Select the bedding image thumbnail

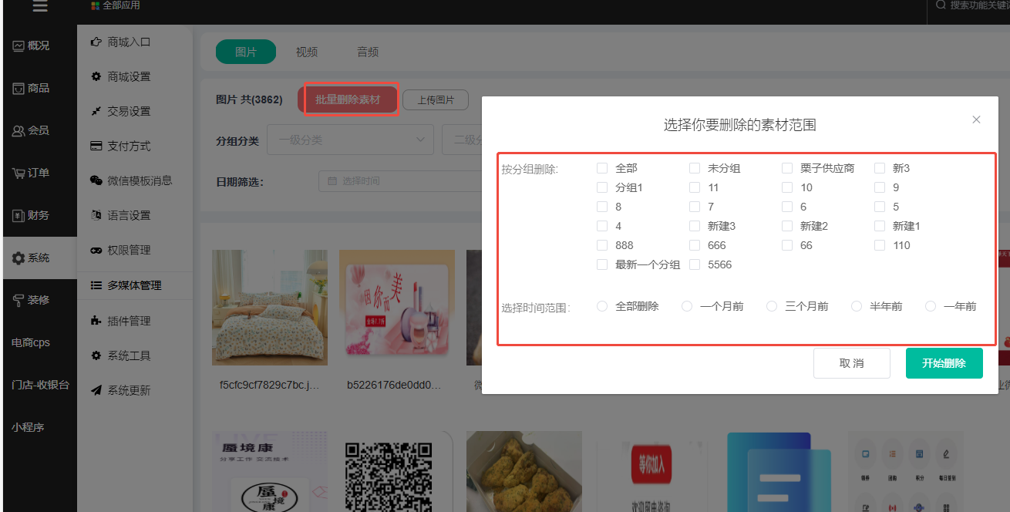tap(269, 307)
